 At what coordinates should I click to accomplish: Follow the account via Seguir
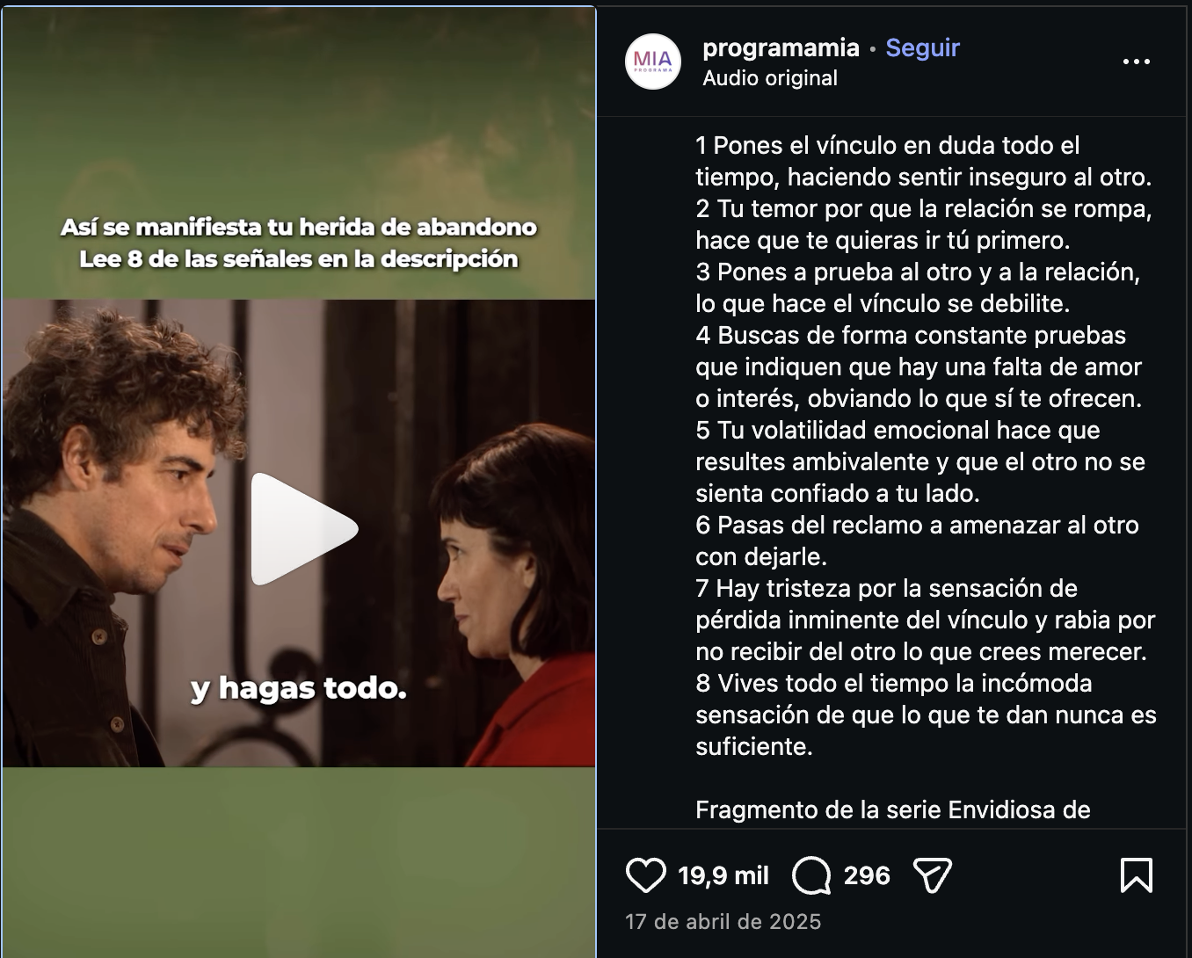pos(922,47)
